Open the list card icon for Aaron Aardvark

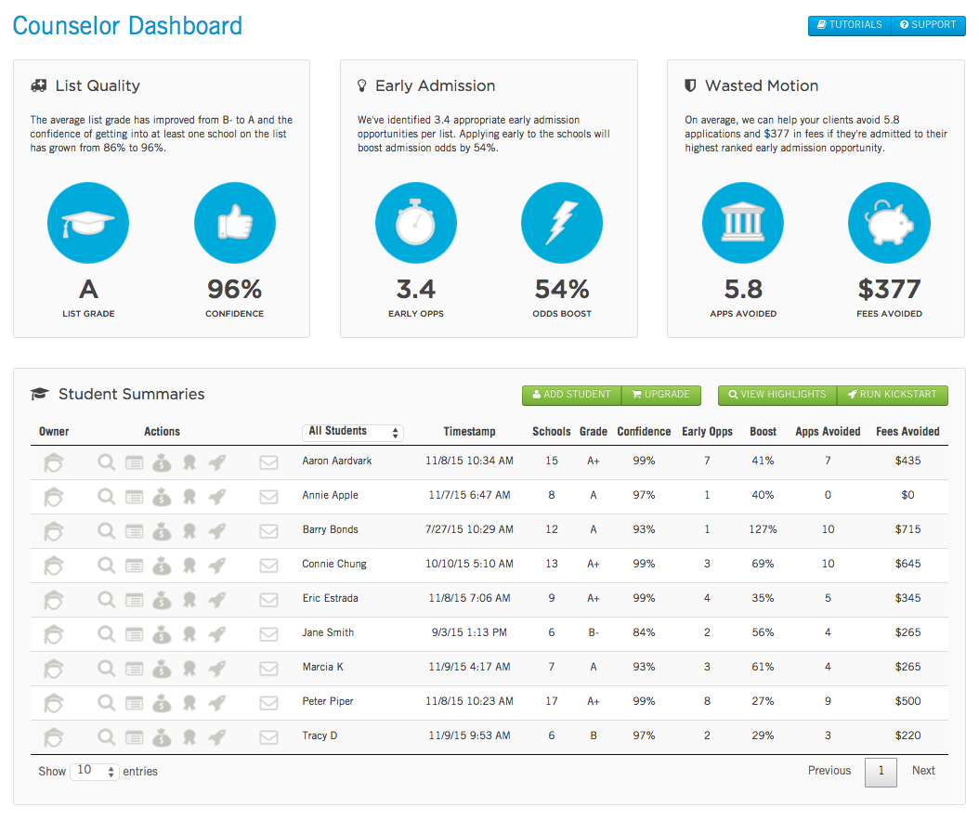(x=135, y=463)
